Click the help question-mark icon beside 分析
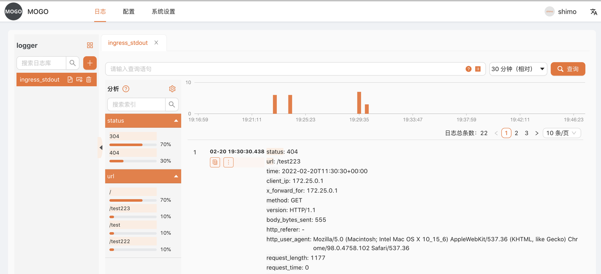 [125, 89]
